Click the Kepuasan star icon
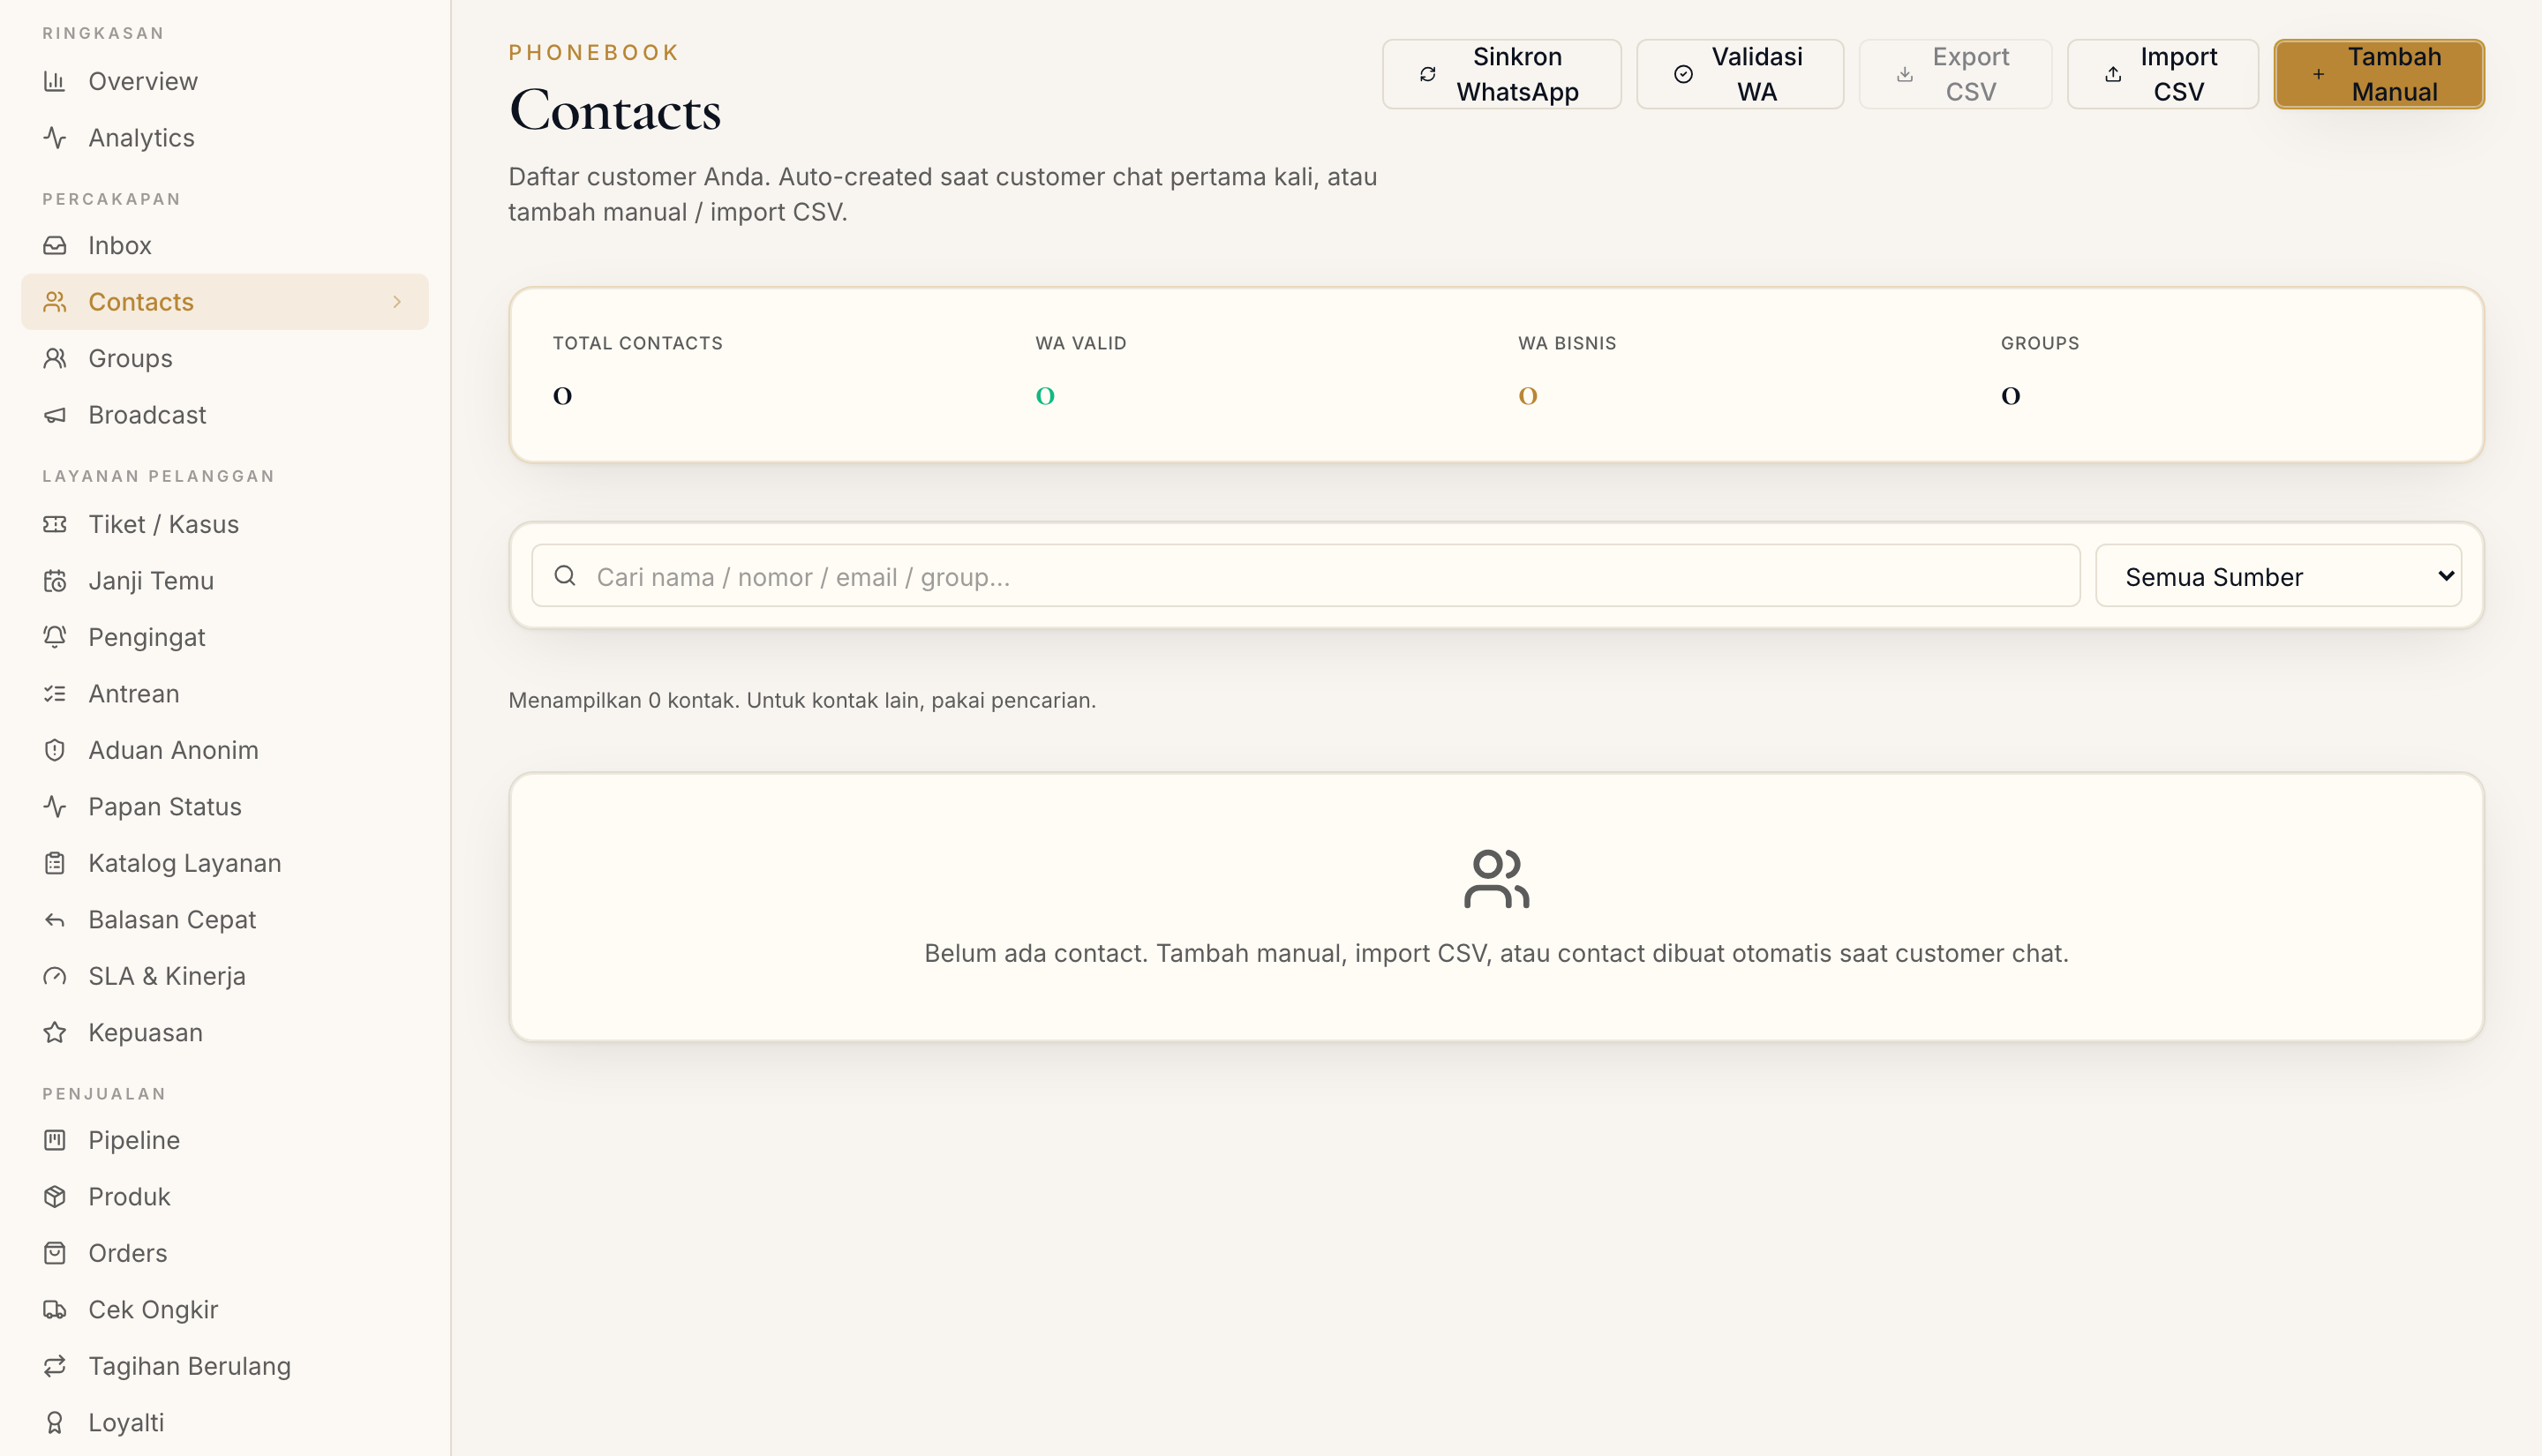The image size is (2542, 1456). (55, 1033)
